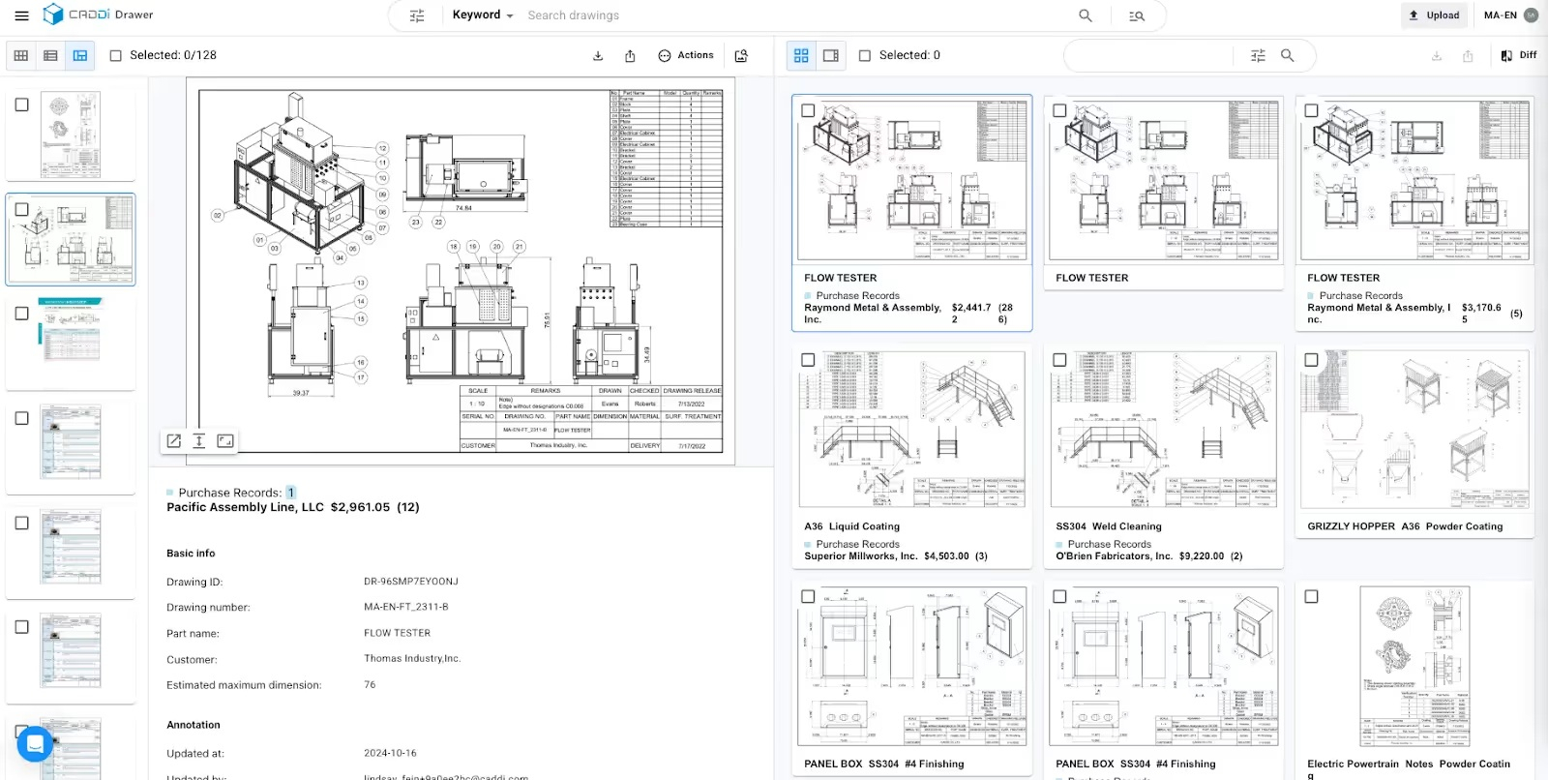Toggle Selected 0/128 select-all checkbox
Image resolution: width=1548 pixels, height=780 pixels.
pos(116,56)
